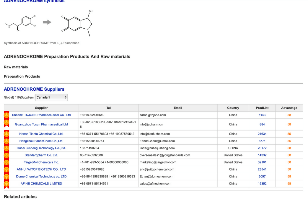Click email sales@afinechem.com
Viewport: 308px width, 199px height.
point(155,183)
